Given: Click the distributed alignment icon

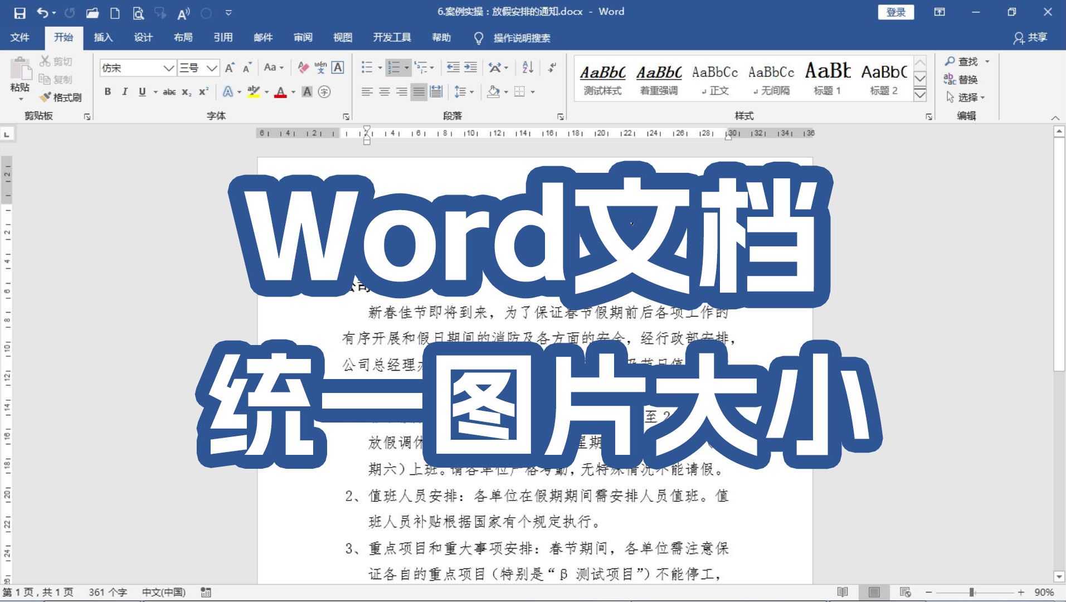Looking at the screenshot, I should [x=436, y=92].
